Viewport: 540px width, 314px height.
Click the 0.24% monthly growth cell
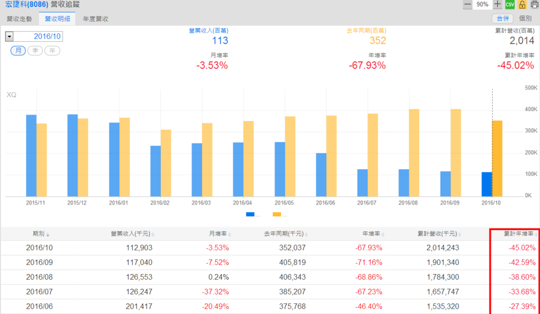tap(219, 277)
